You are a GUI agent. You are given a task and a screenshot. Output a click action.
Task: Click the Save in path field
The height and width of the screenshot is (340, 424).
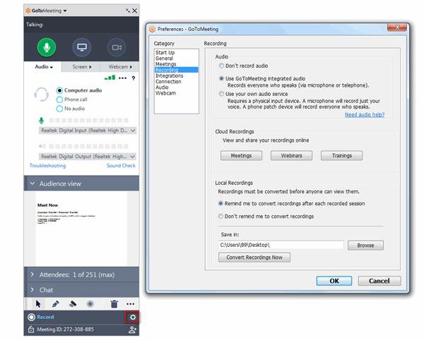(x=281, y=245)
